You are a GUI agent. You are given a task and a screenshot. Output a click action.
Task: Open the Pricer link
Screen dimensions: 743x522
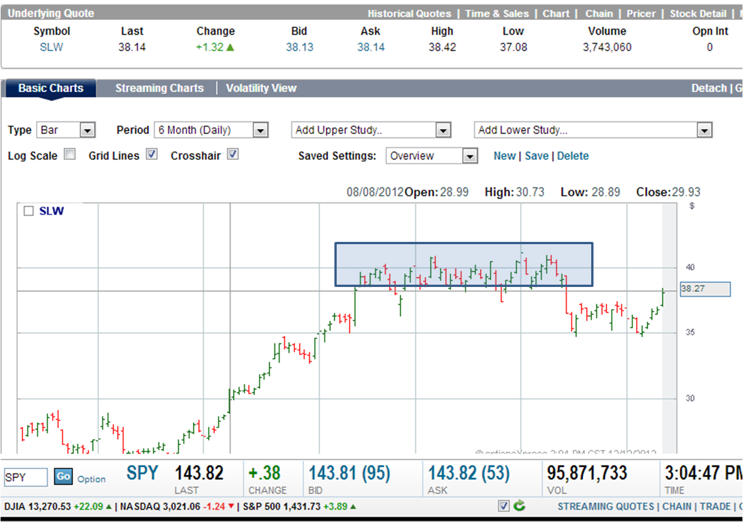641,14
